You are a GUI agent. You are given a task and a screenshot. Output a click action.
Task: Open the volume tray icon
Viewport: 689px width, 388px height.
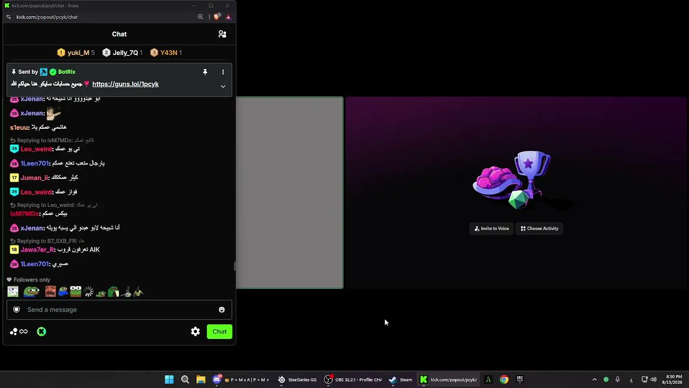[653, 379]
